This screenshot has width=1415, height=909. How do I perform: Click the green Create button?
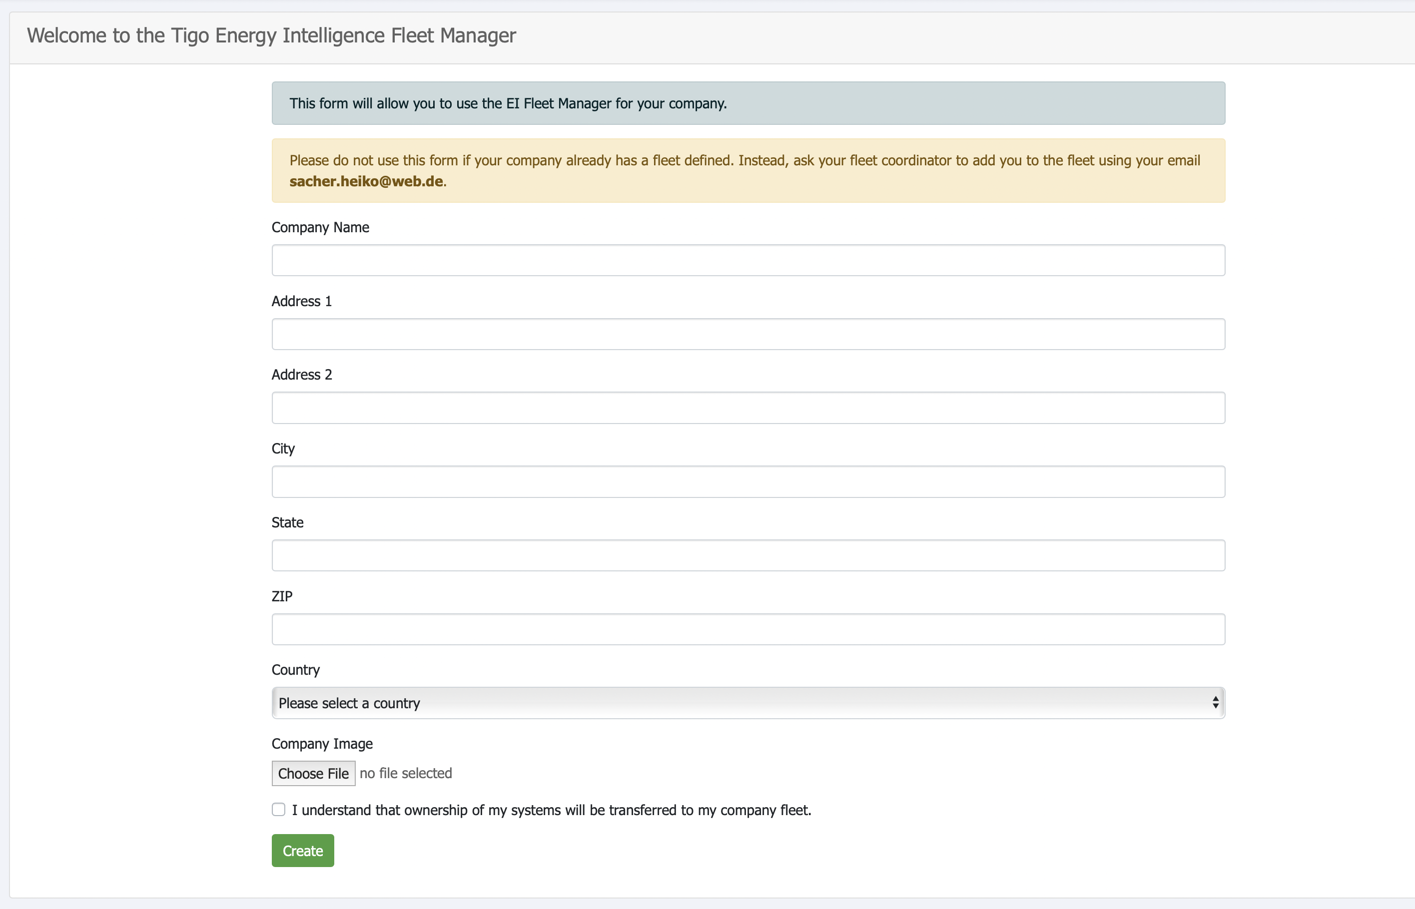(x=303, y=851)
